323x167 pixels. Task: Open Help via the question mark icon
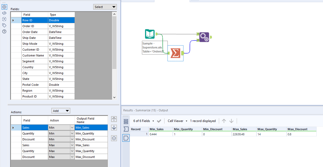(x=4, y=31)
